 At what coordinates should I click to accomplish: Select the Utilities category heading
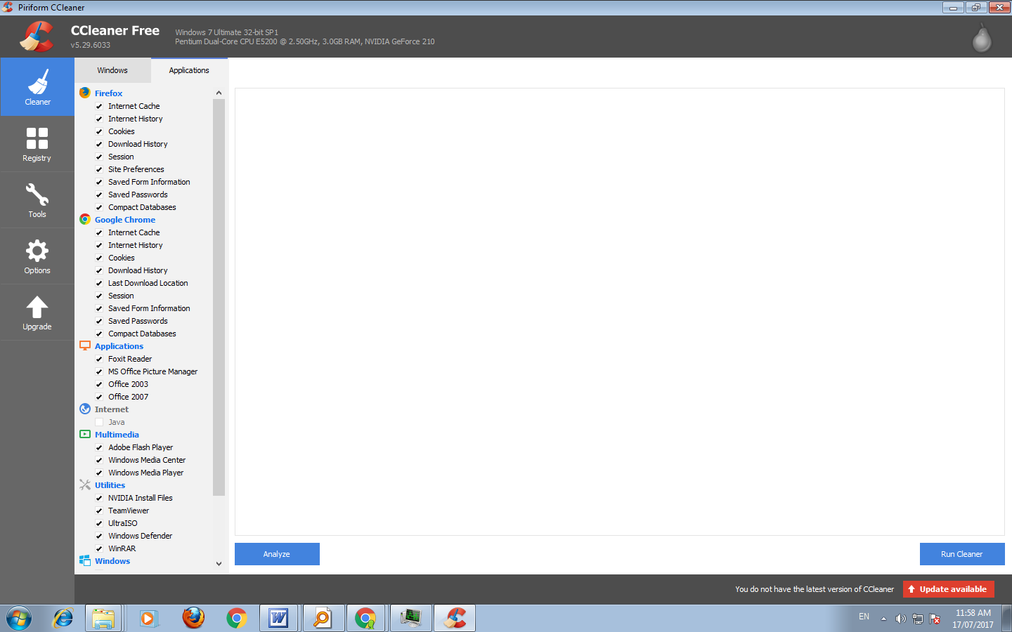pos(110,485)
